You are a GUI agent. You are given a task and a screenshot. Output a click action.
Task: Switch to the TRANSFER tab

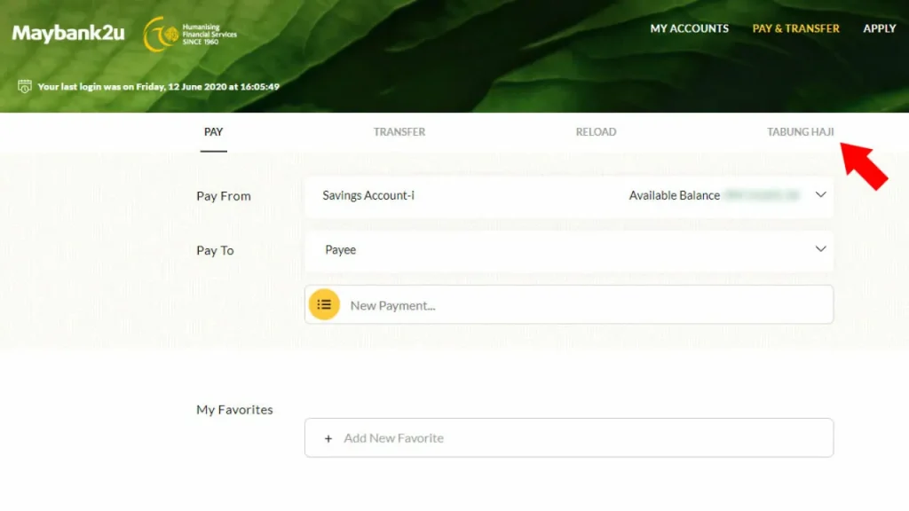pyautogui.click(x=399, y=131)
